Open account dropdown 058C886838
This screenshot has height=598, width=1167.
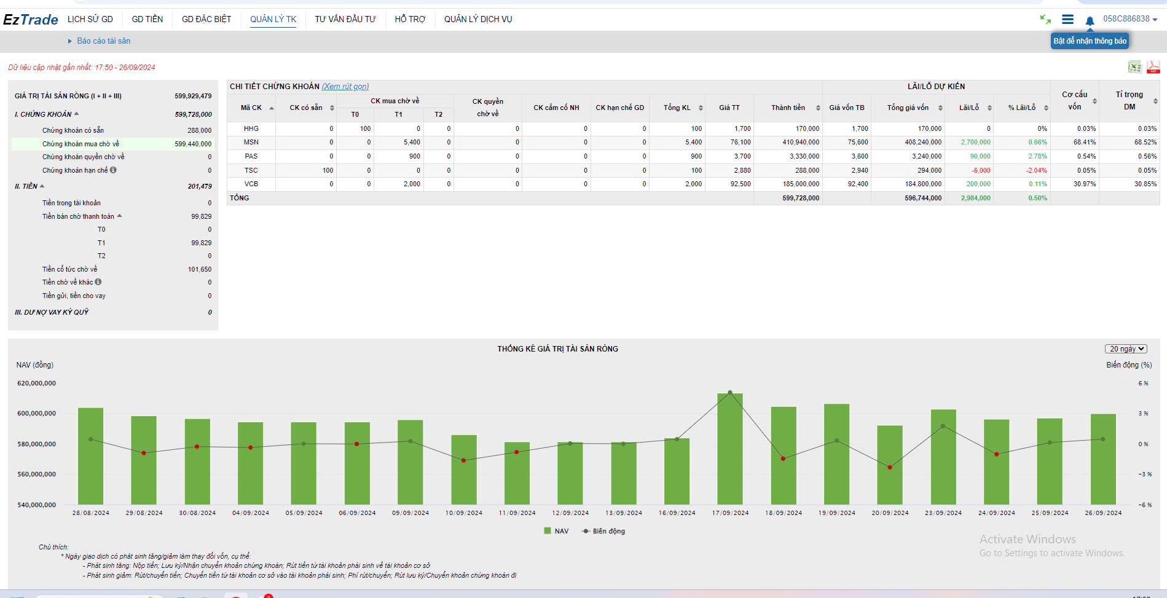(x=1130, y=19)
